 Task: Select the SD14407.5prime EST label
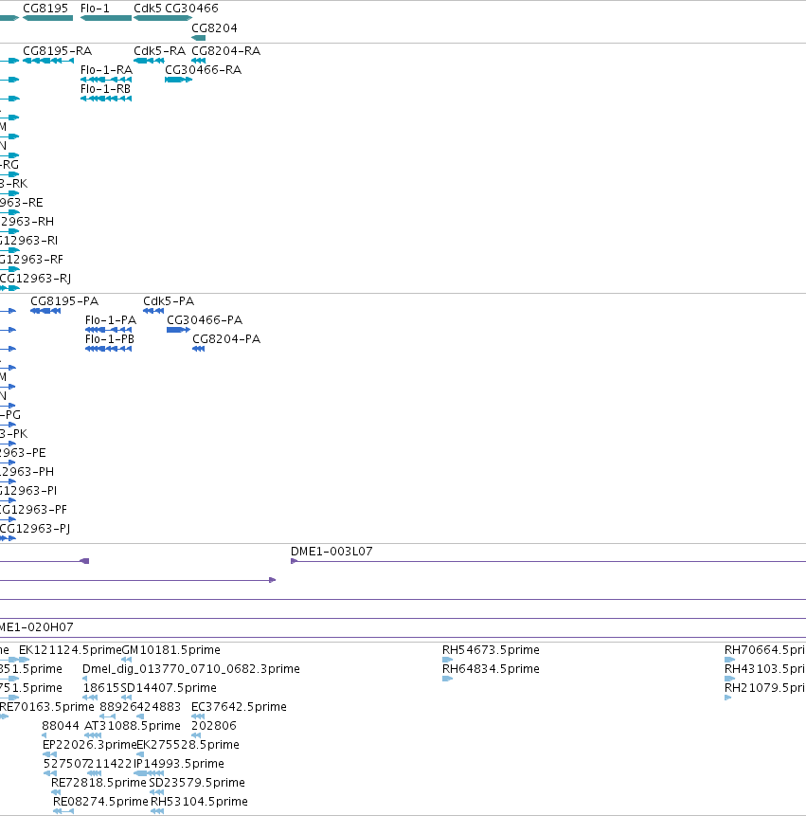(x=169, y=688)
